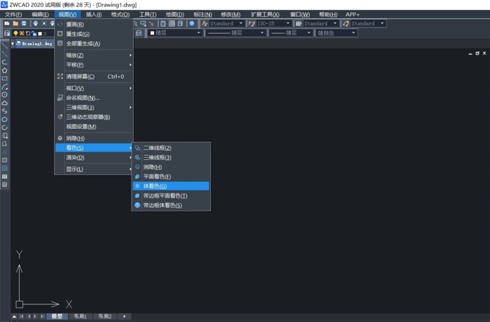
Task: Open the Layer Properties Manager icon
Action: (6, 33)
